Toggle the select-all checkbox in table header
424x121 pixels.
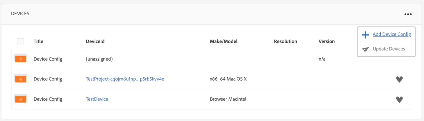[21, 42]
